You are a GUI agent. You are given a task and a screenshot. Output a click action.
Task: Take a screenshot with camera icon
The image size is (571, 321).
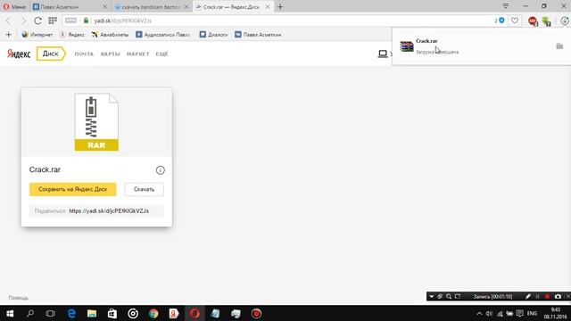click(558, 297)
